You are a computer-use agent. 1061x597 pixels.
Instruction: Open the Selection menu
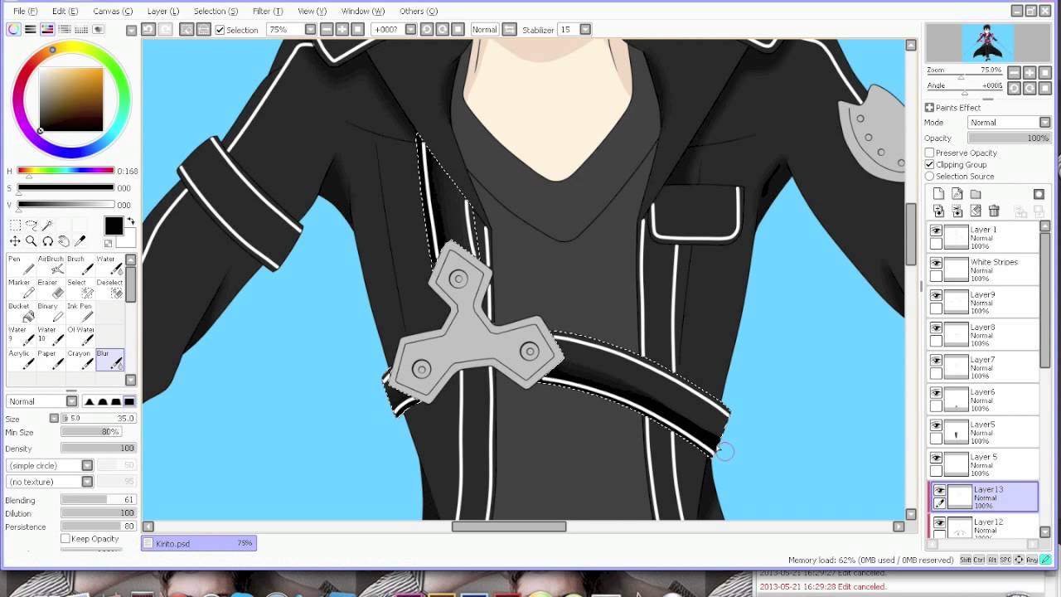pyautogui.click(x=216, y=11)
